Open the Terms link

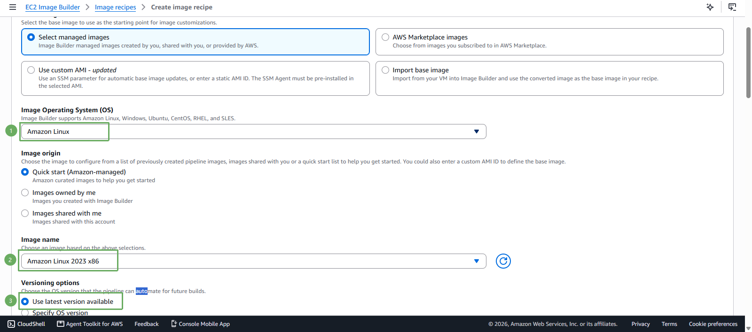point(669,324)
